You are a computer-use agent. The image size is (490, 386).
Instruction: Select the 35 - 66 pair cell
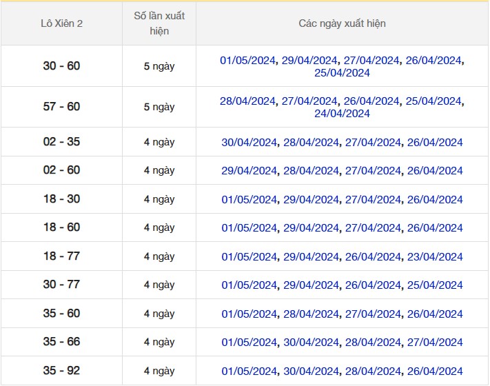[61, 342]
